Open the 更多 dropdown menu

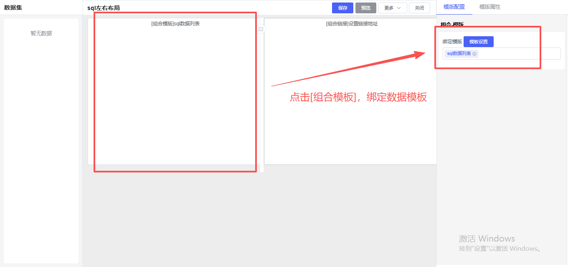tap(392, 8)
